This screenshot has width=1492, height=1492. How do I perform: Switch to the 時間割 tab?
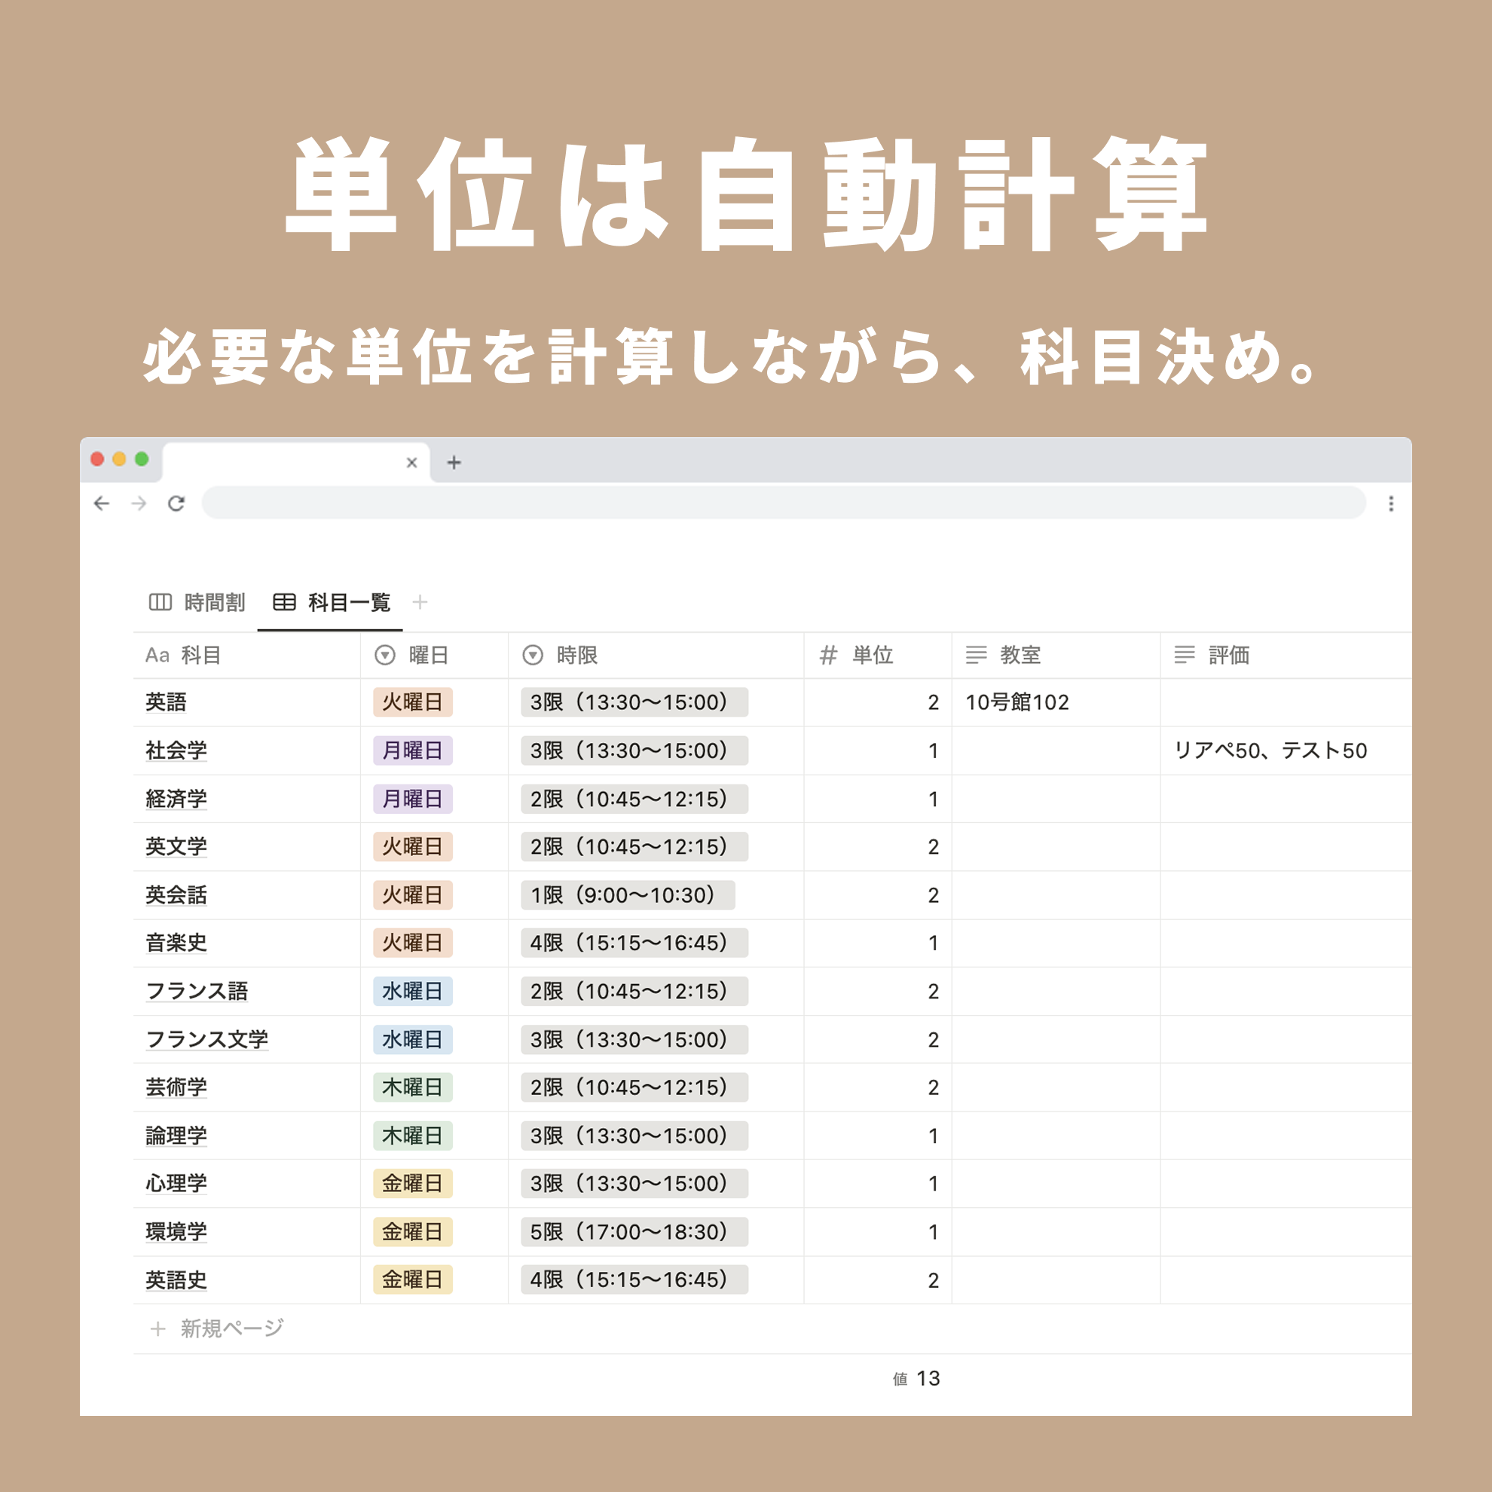click(x=214, y=602)
